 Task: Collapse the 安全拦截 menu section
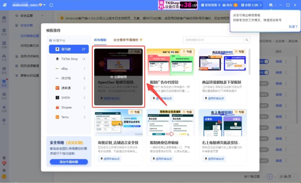pyautogui.click(x=27, y=25)
